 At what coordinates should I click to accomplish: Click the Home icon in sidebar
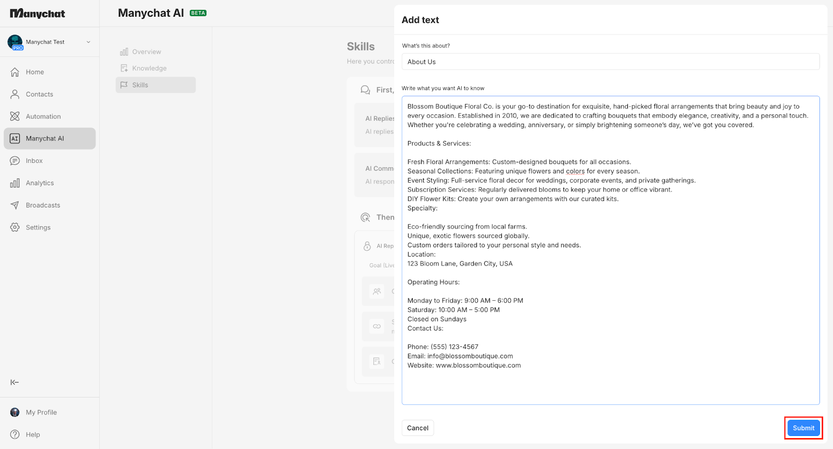[x=15, y=72]
